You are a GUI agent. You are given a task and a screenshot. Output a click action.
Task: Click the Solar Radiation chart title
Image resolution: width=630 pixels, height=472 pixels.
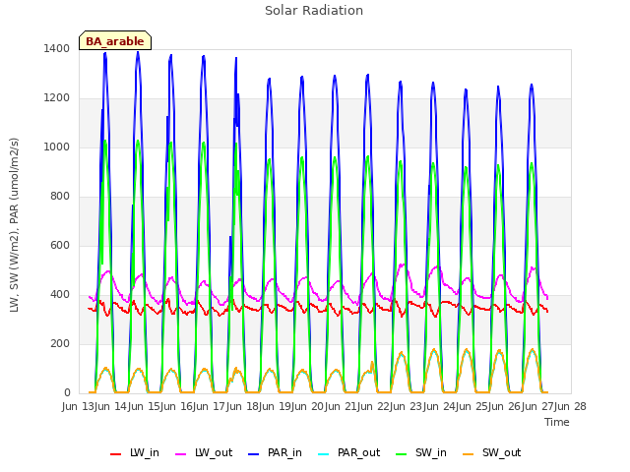point(314,11)
